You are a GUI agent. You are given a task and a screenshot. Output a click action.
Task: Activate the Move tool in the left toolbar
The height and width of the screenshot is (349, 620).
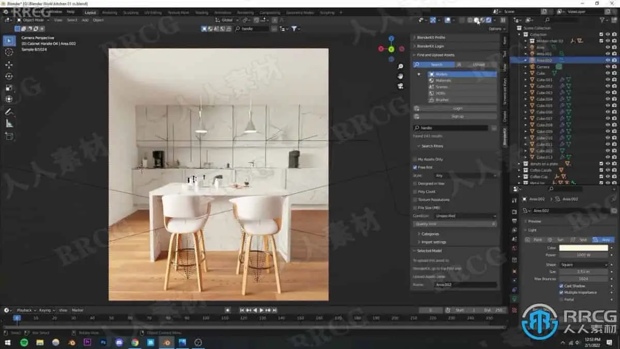tap(9, 63)
